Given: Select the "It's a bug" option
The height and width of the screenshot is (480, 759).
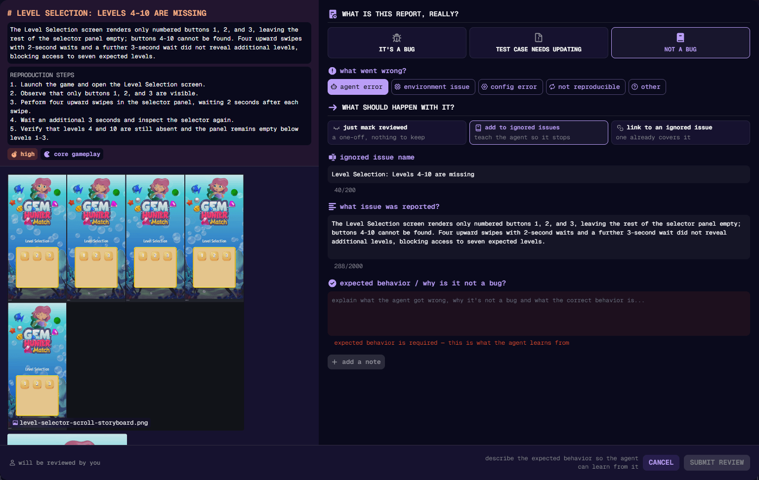Looking at the screenshot, I should point(397,43).
